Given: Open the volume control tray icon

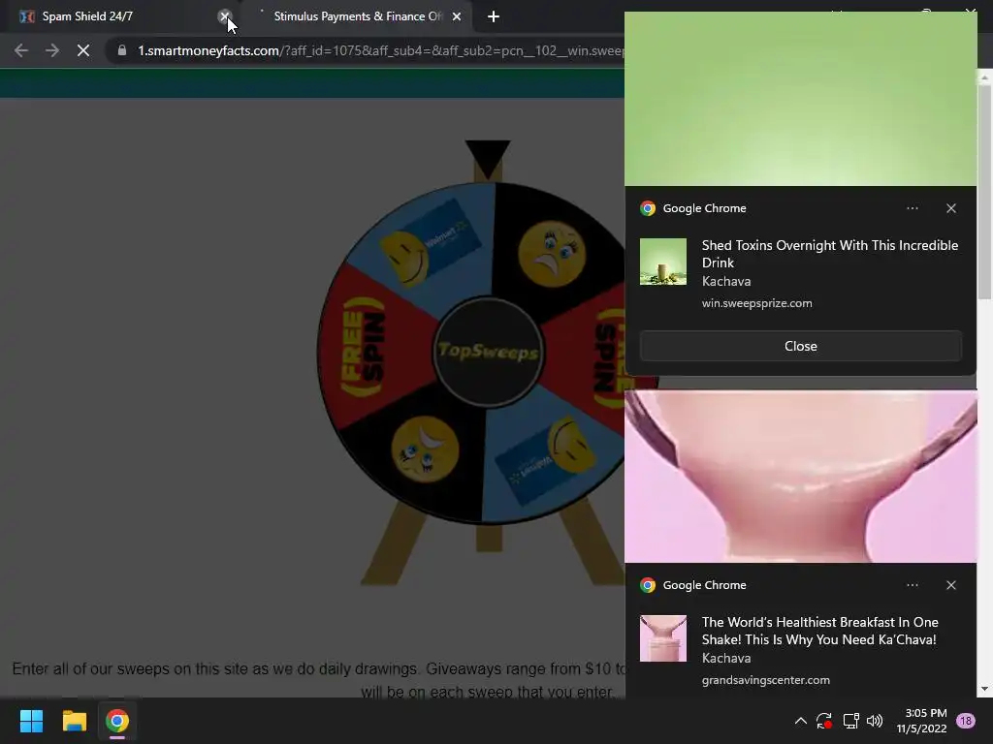Looking at the screenshot, I should coord(875,721).
